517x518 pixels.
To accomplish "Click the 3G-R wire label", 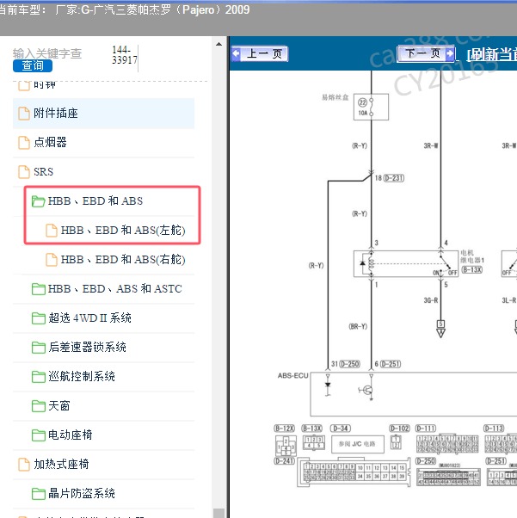I will point(431,300).
